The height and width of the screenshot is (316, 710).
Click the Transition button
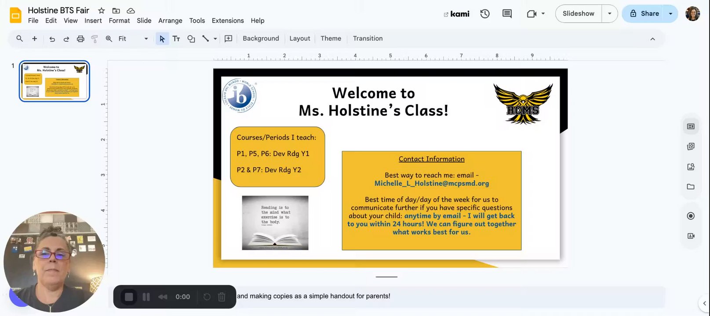point(368,39)
